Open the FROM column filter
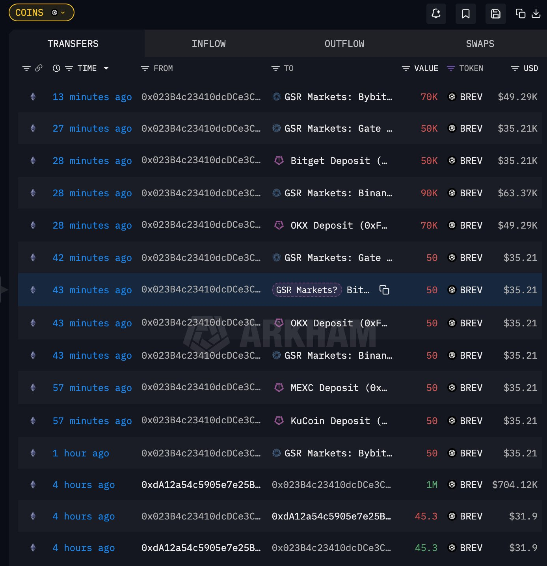Screen dimensions: 547x566 [145, 68]
